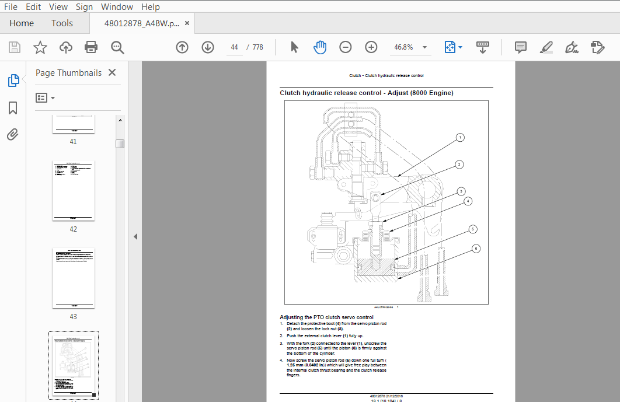This screenshot has height=402, width=620.
Task: Activate the Hand pan tool
Action: coord(319,47)
